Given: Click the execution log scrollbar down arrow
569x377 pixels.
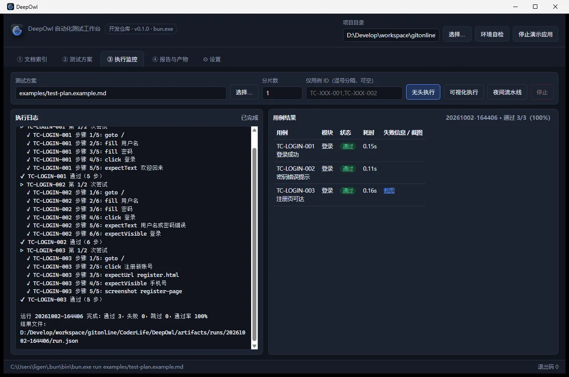Looking at the screenshot, I should tap(254, 346).
